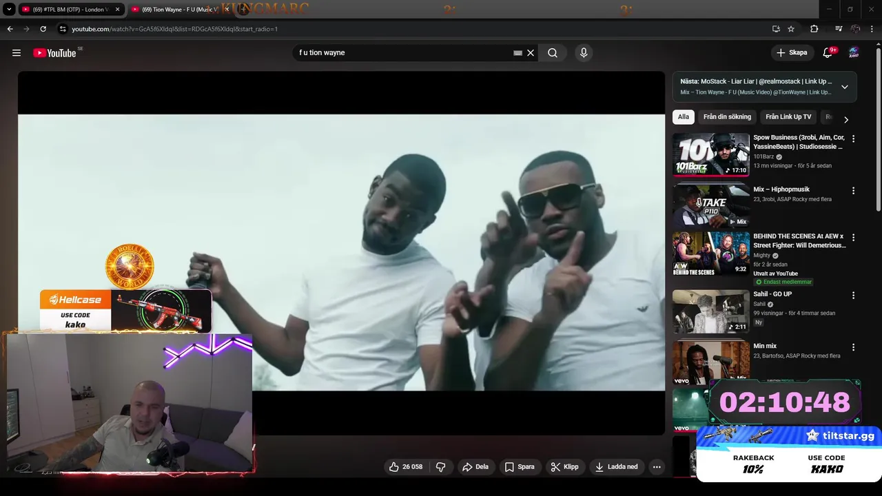Screen dimensions: 882x496
Task: Open Chrome media control icon
Action: click(x=838, y=29)
